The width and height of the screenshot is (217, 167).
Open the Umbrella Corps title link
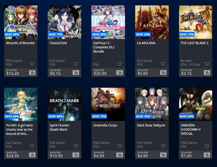(x=105, y=125)
